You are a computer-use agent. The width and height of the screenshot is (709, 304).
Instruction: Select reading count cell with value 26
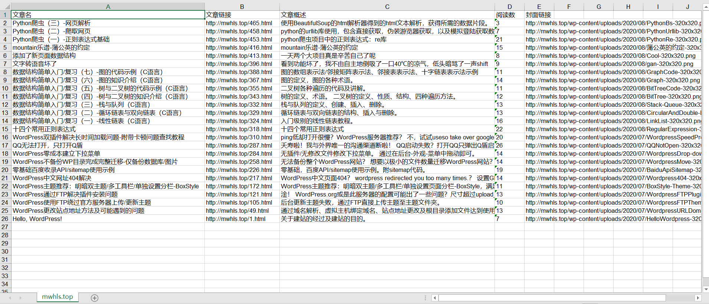pyautogui.click(x=509, y=145)
